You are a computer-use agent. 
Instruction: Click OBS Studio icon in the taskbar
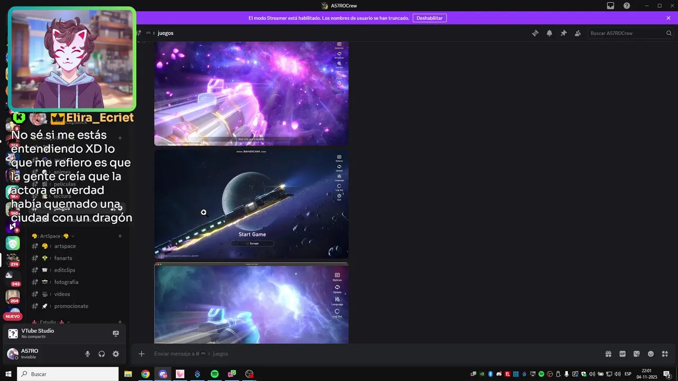click(249, 374)
